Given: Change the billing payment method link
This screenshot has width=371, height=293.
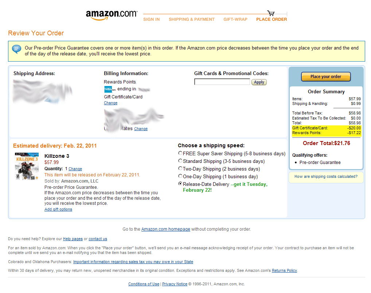Looking at the screenshot, I should coord(110,103).
